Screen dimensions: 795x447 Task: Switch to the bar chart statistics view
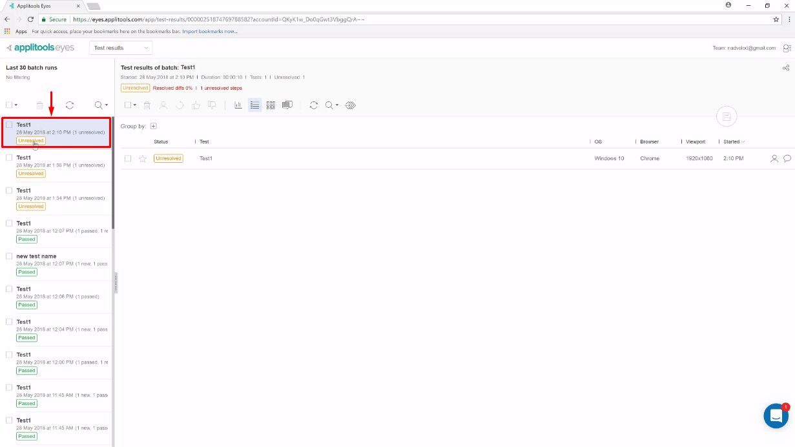(238, 105)
